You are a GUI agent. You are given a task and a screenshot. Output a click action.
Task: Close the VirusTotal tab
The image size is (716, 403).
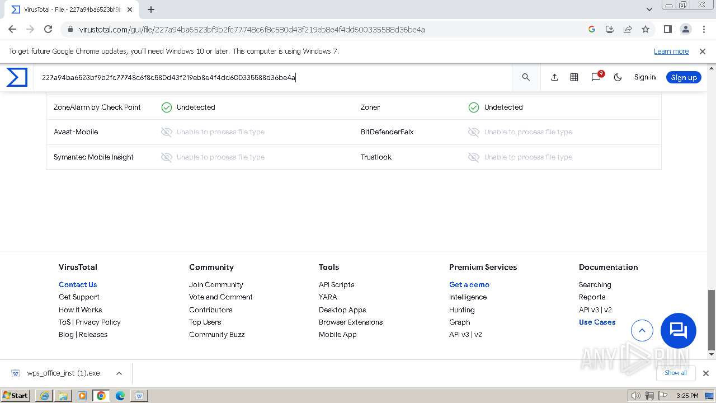[130, 10]
